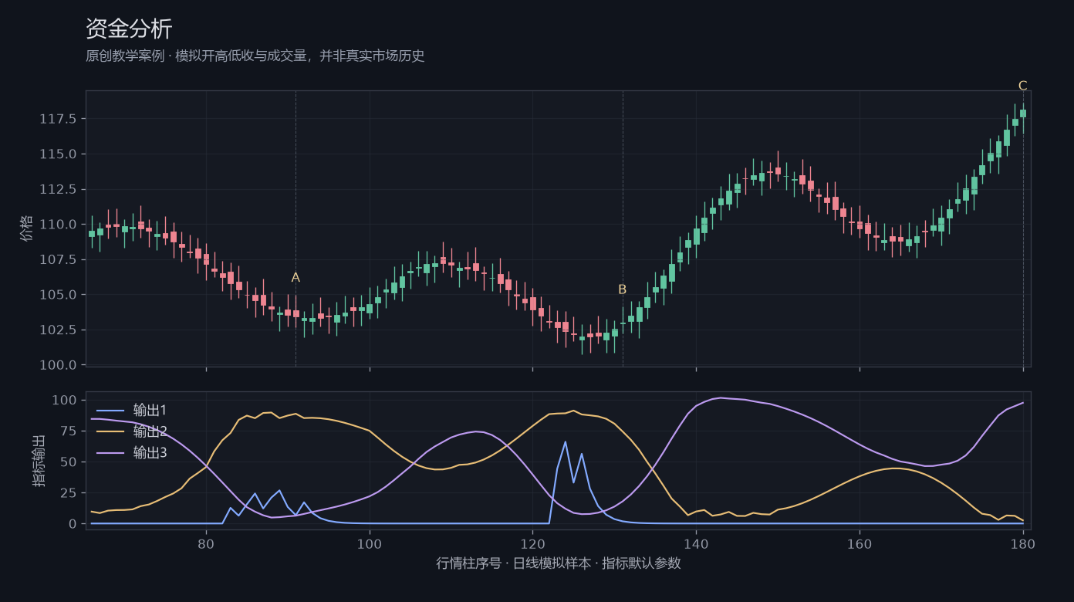The width and height of the screenshot is (1074, 602).
Task: Click the indicator axis tick 50
Action: point(69,462)
